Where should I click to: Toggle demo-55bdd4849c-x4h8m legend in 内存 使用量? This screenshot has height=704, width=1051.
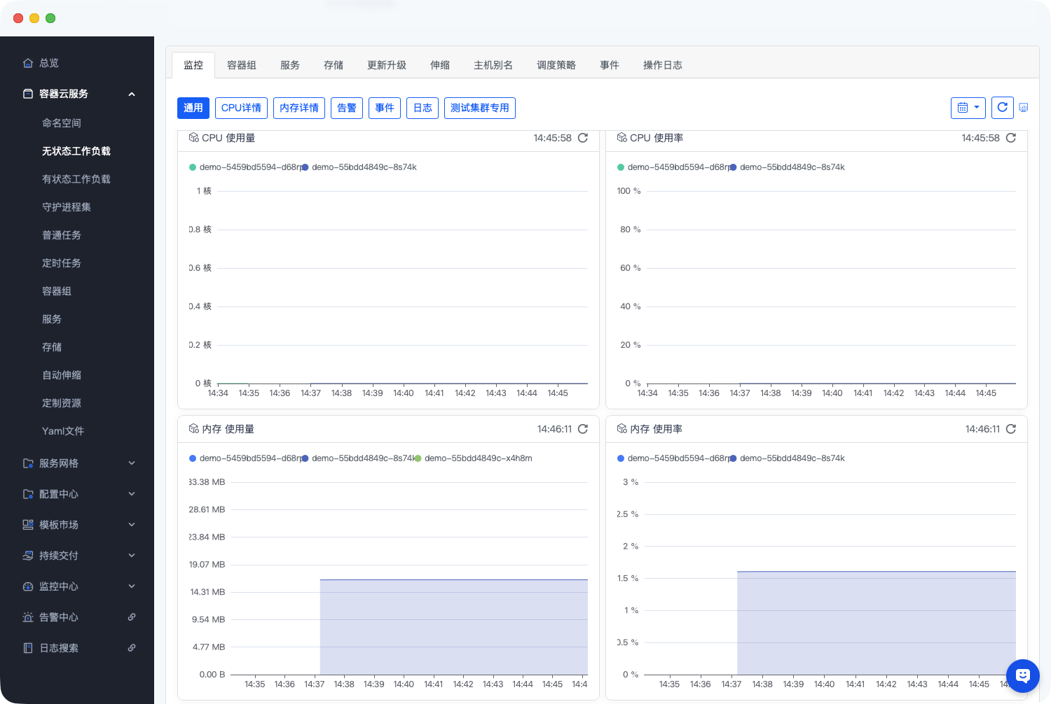(x=478, y=458)
